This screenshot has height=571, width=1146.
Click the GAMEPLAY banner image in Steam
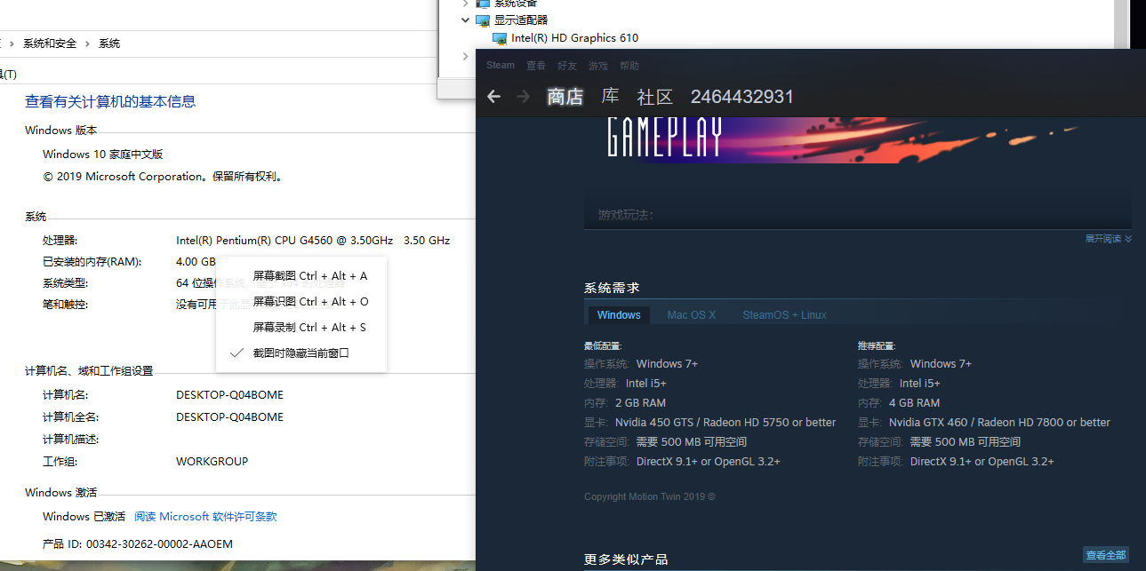857,140
